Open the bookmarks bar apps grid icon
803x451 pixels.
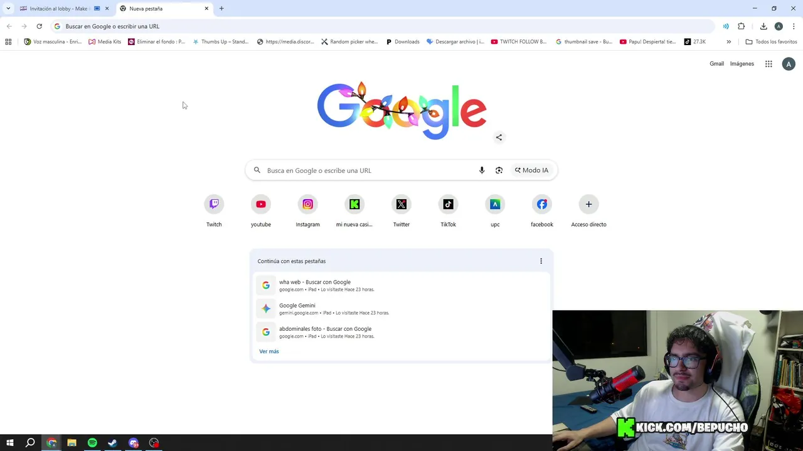(x=8, y=42)
